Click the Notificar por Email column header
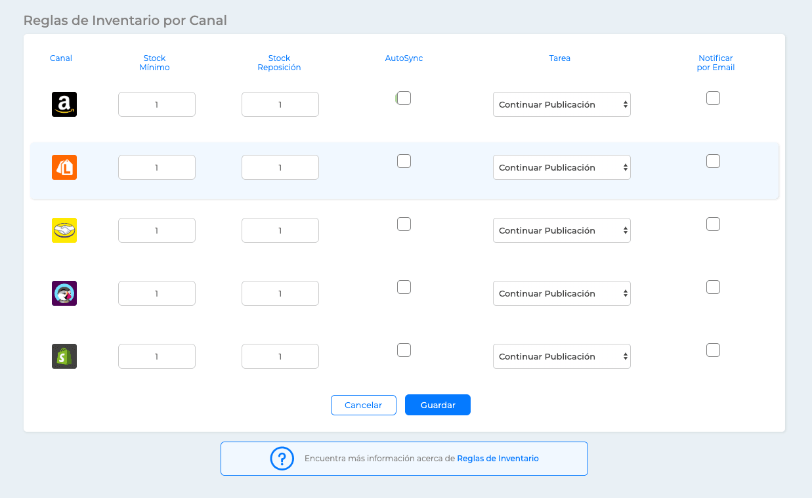812x498 pixels. point(716,63)
